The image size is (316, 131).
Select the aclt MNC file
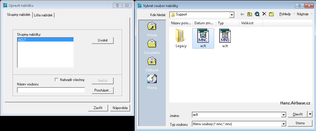[x=203, y=38]
